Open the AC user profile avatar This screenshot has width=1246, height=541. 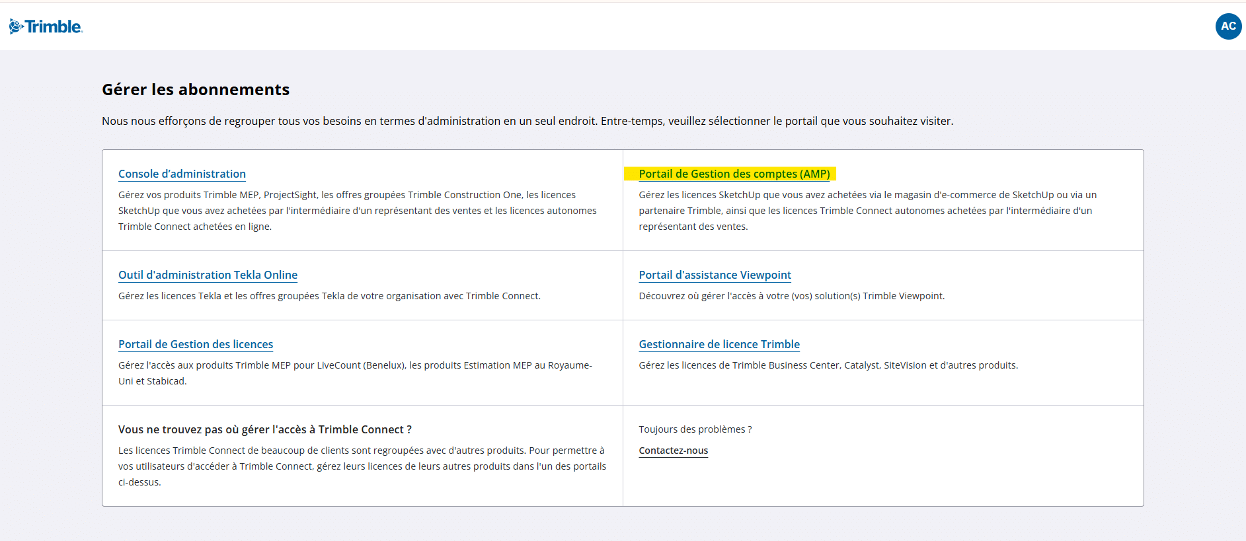coord(1228,26)
